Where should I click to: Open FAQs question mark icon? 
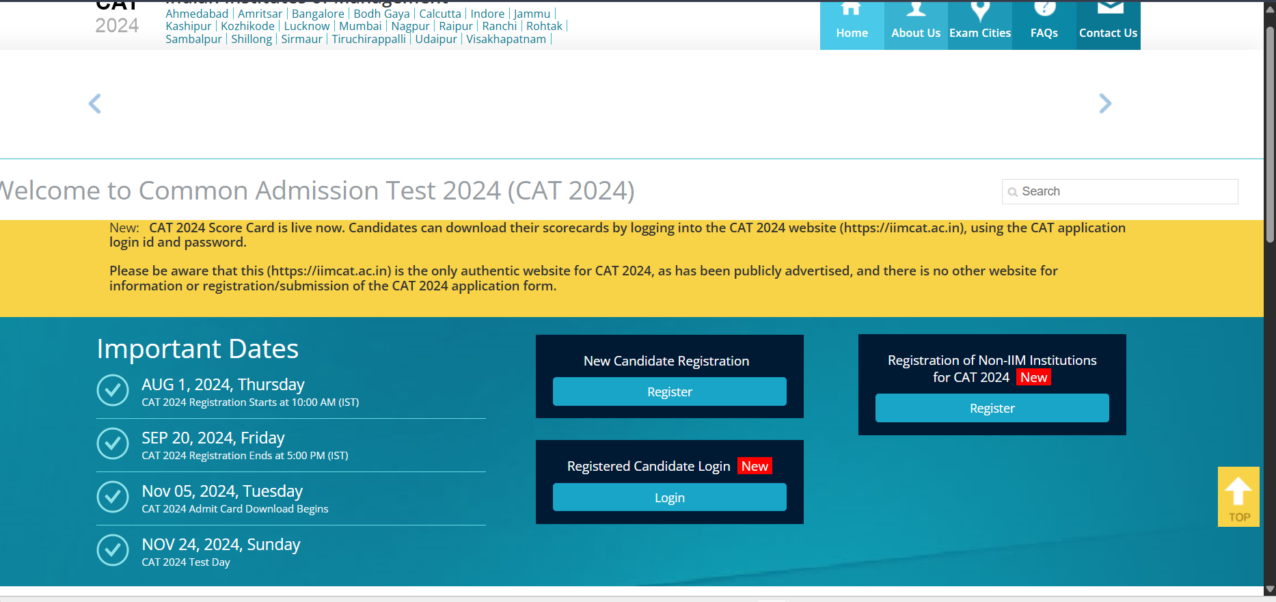[1044, 10]
